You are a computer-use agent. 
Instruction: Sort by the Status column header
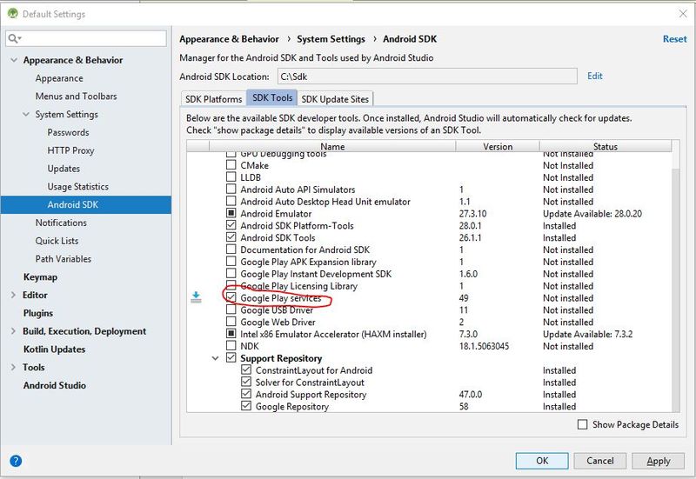[606, 146]
